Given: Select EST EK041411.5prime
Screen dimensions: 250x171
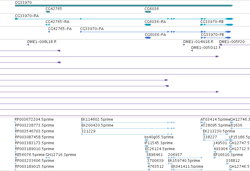Looking at the screenshot, I should coord(187,170).
